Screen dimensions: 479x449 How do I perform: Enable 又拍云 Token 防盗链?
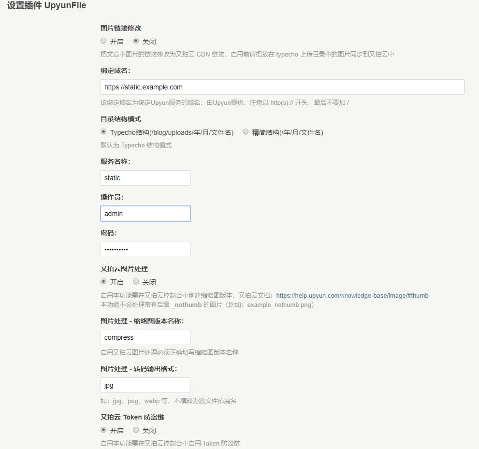pos(103,430)
